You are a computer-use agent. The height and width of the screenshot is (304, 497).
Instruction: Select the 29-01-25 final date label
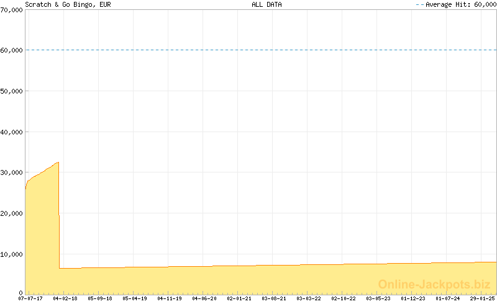point(483,298)
